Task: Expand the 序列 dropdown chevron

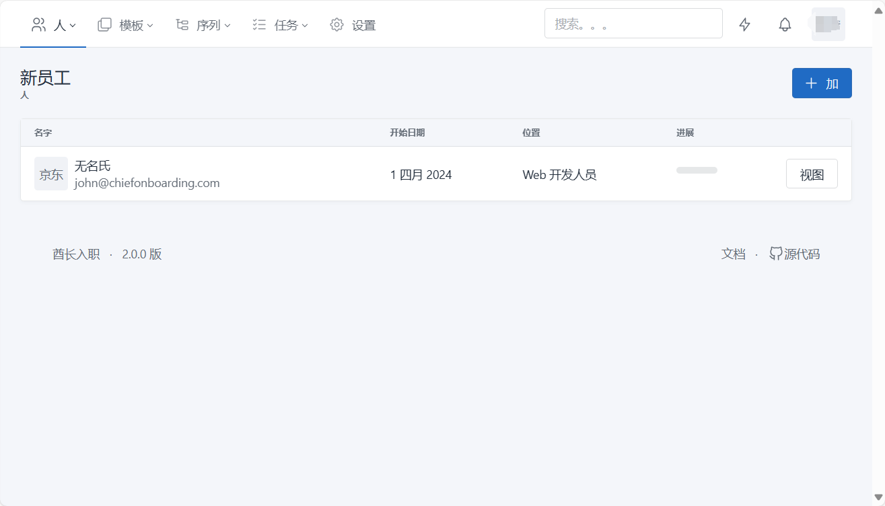Action: click(227, 26)
